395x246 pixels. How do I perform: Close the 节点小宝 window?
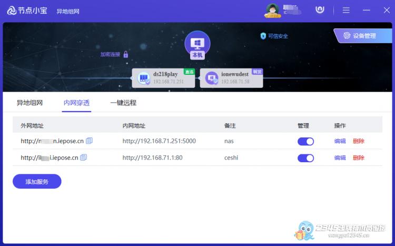pos(387,10)
